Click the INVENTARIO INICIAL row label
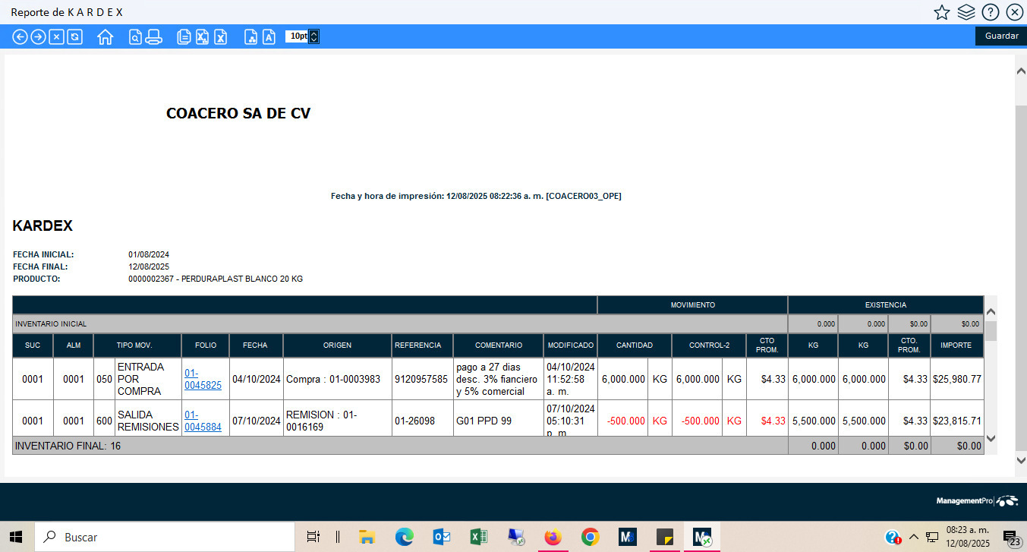Image resolution: width=1027 pixels, height=552 pixels. tap(51, 324)
